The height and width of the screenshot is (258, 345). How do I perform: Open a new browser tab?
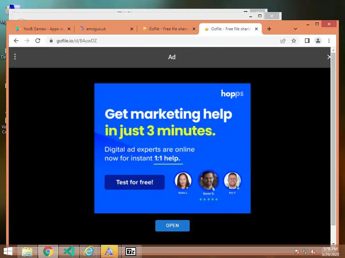pyautogui.click(x=269, y=29)
